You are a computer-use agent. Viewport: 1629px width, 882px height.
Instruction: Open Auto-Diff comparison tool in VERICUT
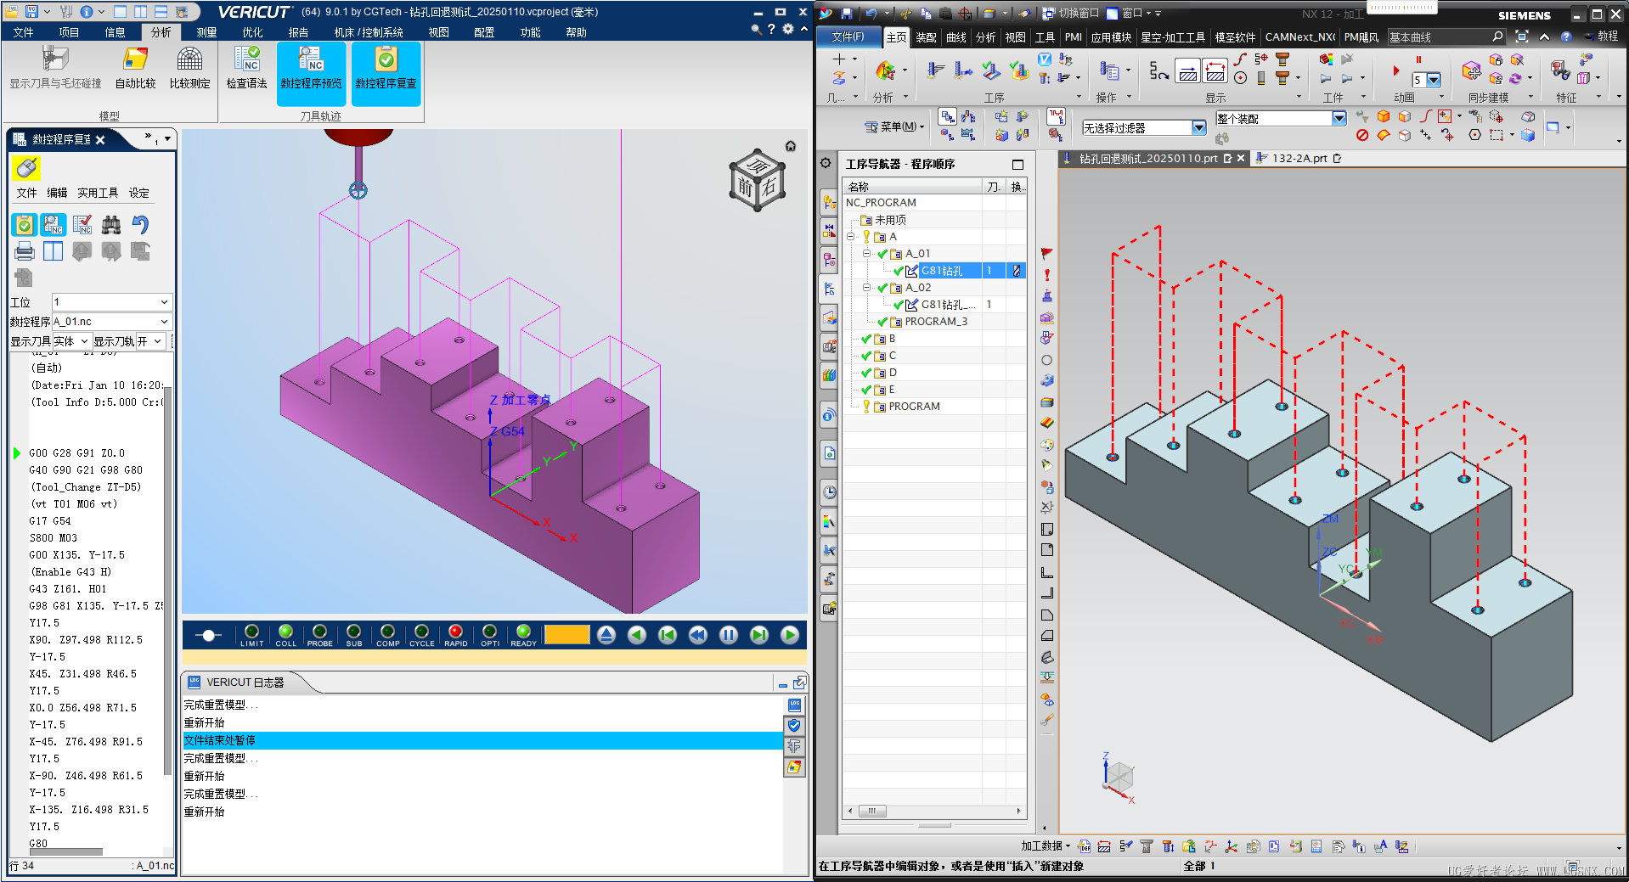click(x=136, y=69)
